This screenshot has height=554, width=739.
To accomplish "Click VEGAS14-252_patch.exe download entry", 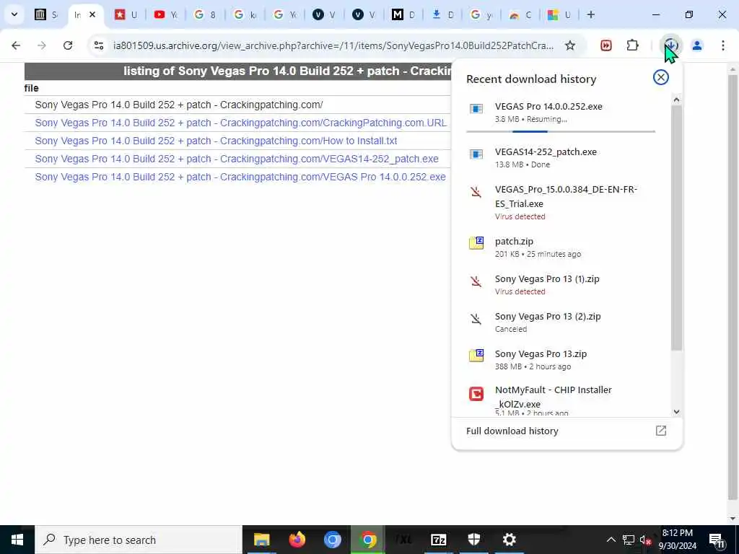I will (561, 157).
